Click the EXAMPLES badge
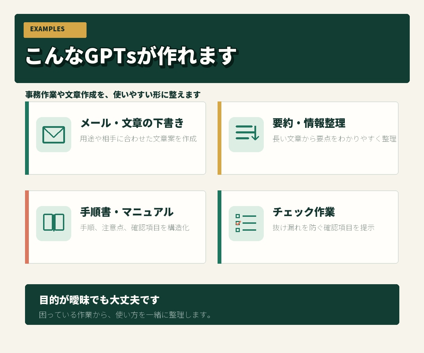The image size is (424, 353). 55,30
